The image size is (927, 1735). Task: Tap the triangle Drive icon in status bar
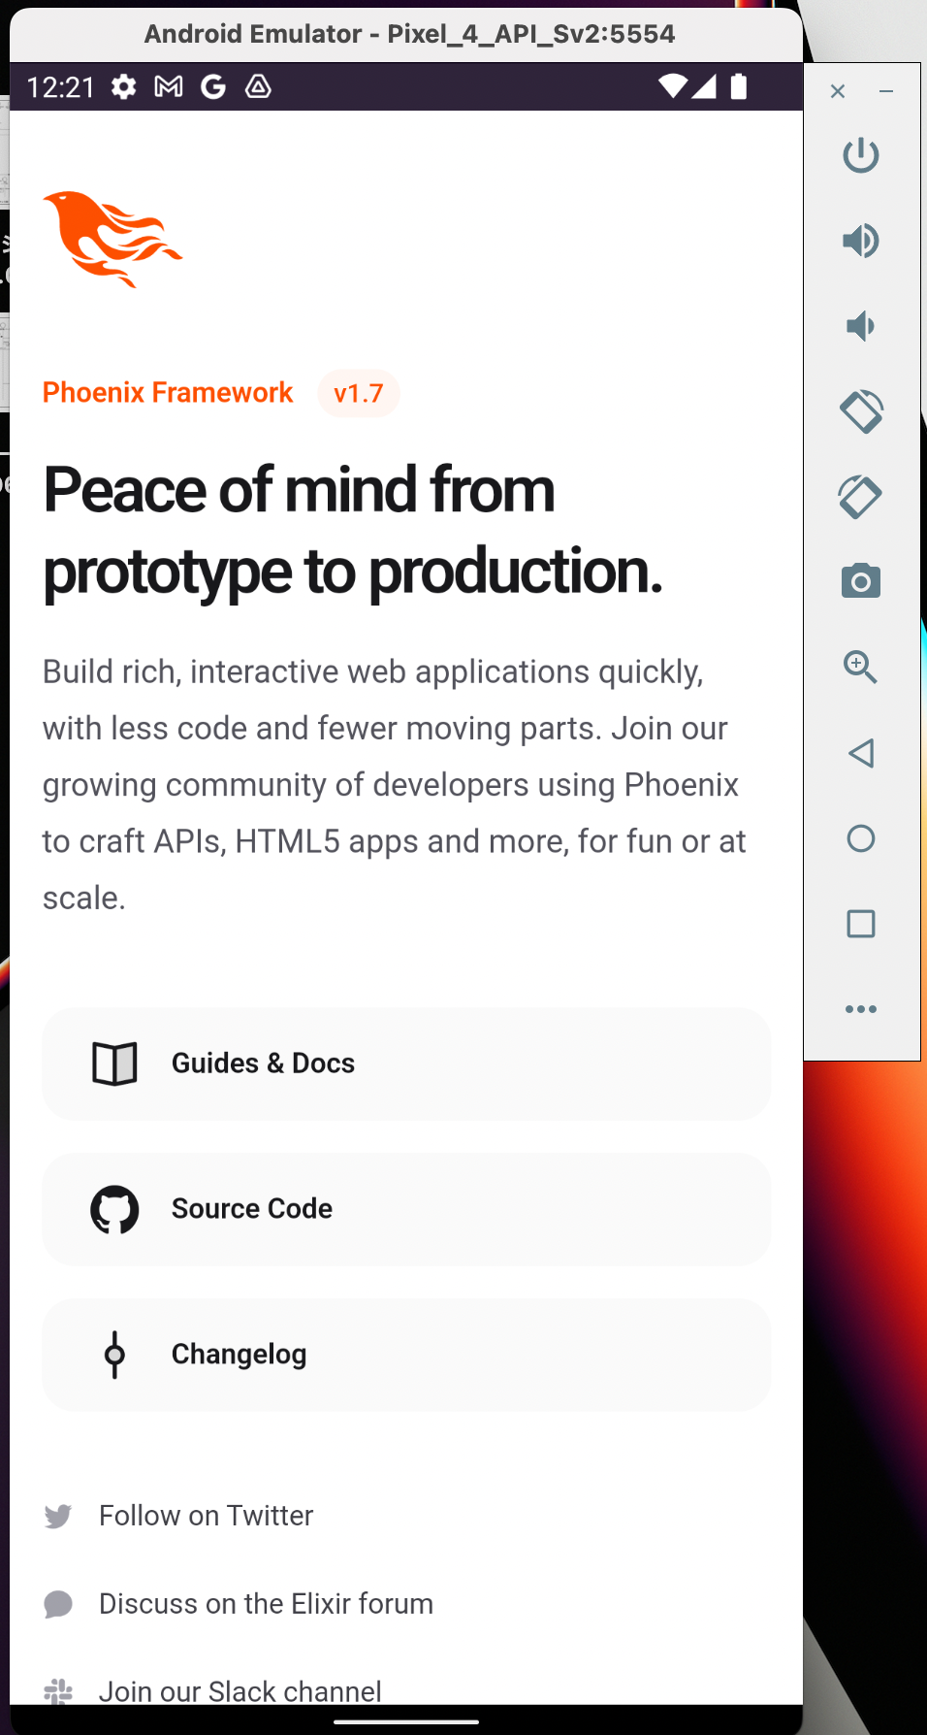pos(258,87)
